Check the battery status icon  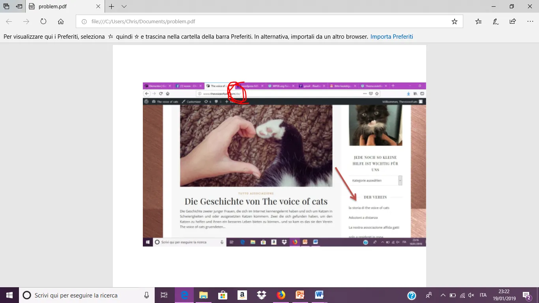pos(453,295)
